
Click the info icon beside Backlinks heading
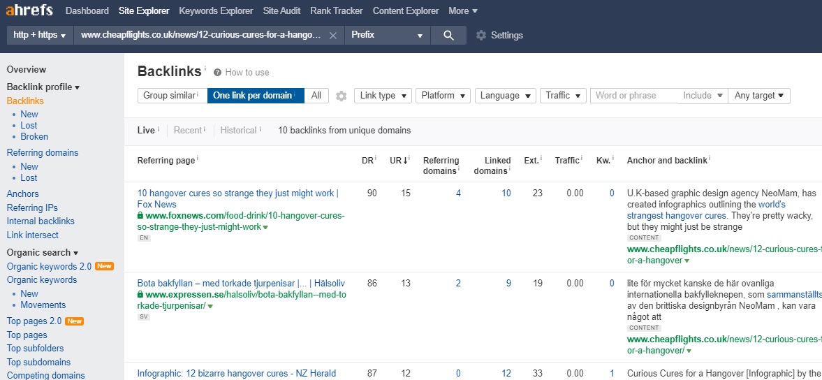[205, 68]
